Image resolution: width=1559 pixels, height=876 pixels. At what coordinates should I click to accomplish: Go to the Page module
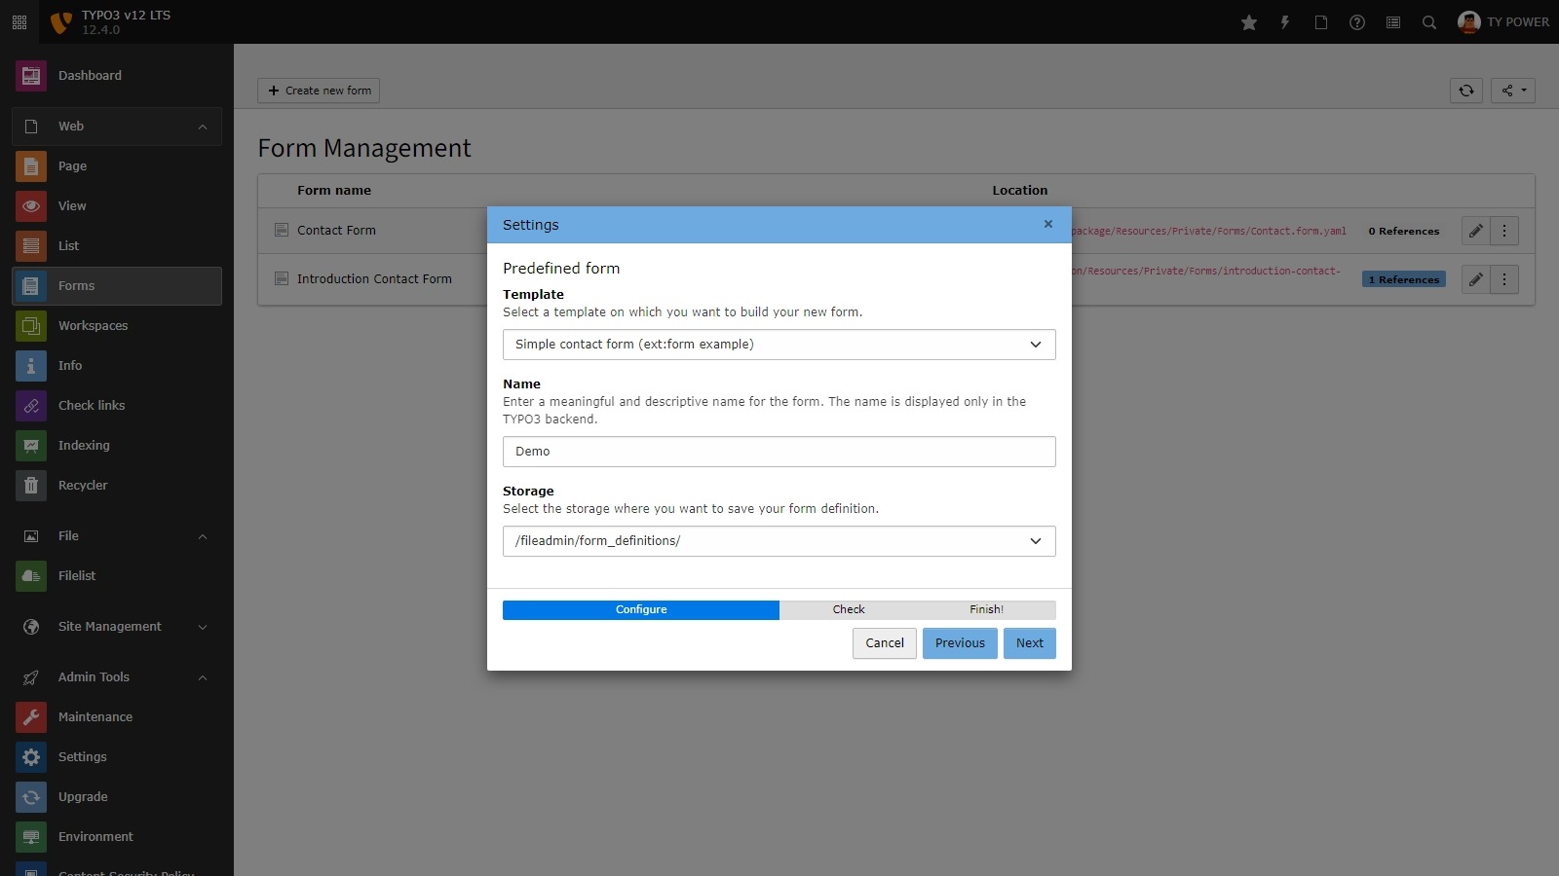[117, 165]
